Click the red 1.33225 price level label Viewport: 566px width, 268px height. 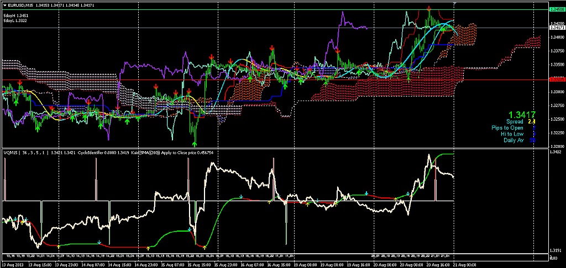tap(557, 79)
